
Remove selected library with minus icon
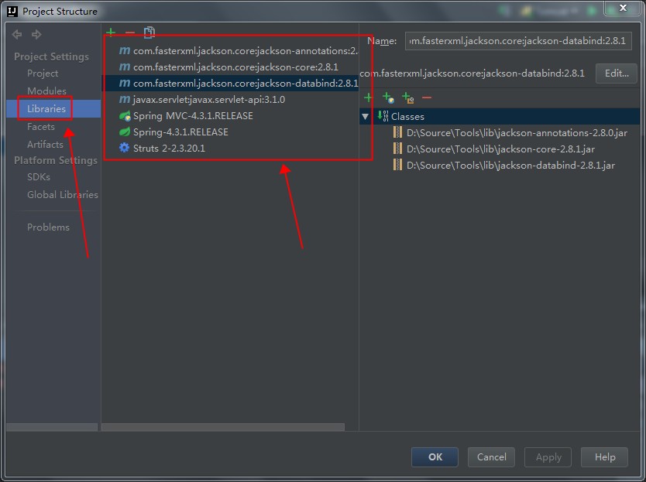click(130, 32)
